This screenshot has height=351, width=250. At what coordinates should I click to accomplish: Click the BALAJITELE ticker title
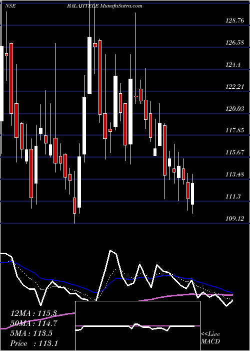click(83, 6)
